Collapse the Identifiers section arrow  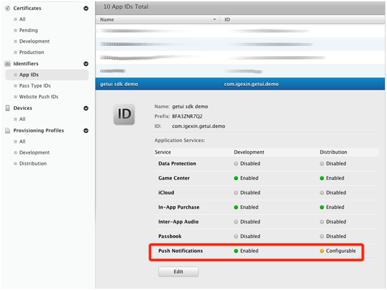click(86, 64)
